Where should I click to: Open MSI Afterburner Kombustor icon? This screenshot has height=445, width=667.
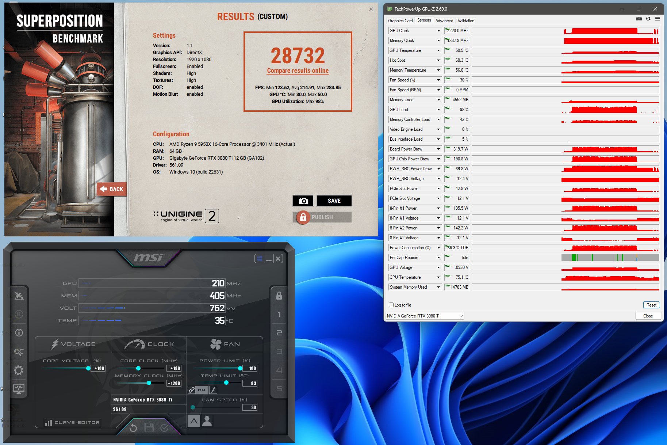click(x=19, y=314)
